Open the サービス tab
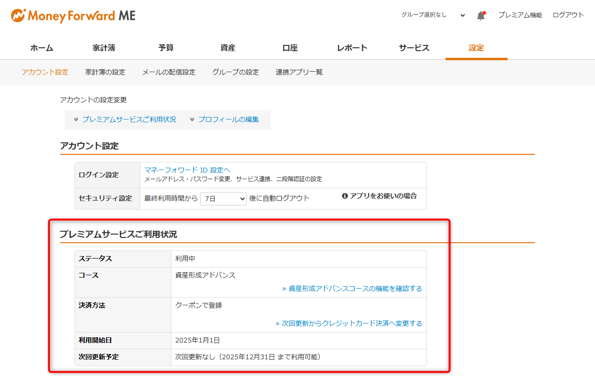The width and height of the screenshot is (595, 376). click(414, 48)
